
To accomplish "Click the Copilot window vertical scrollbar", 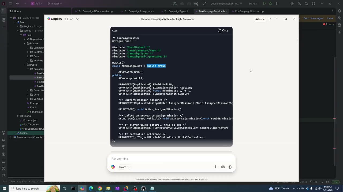I will pyautogui.click(x=297, y=42).
